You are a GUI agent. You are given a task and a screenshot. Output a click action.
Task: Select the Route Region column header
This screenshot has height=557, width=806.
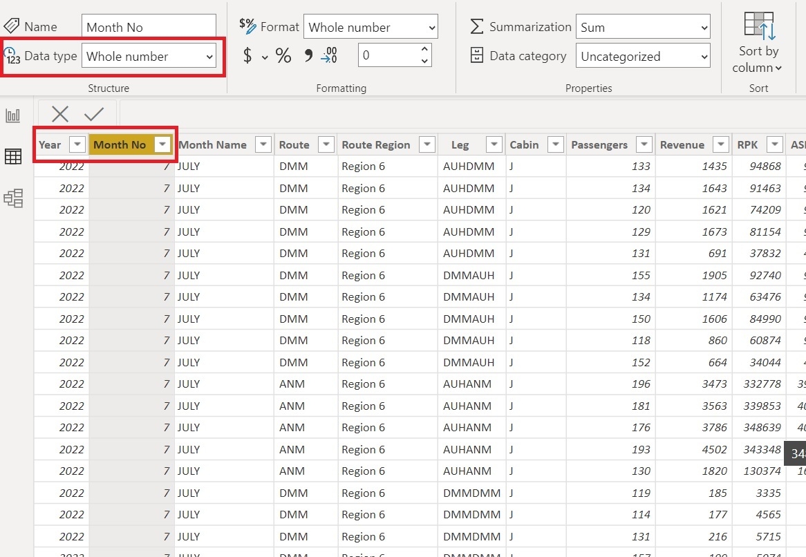click(x=376, y=145)
